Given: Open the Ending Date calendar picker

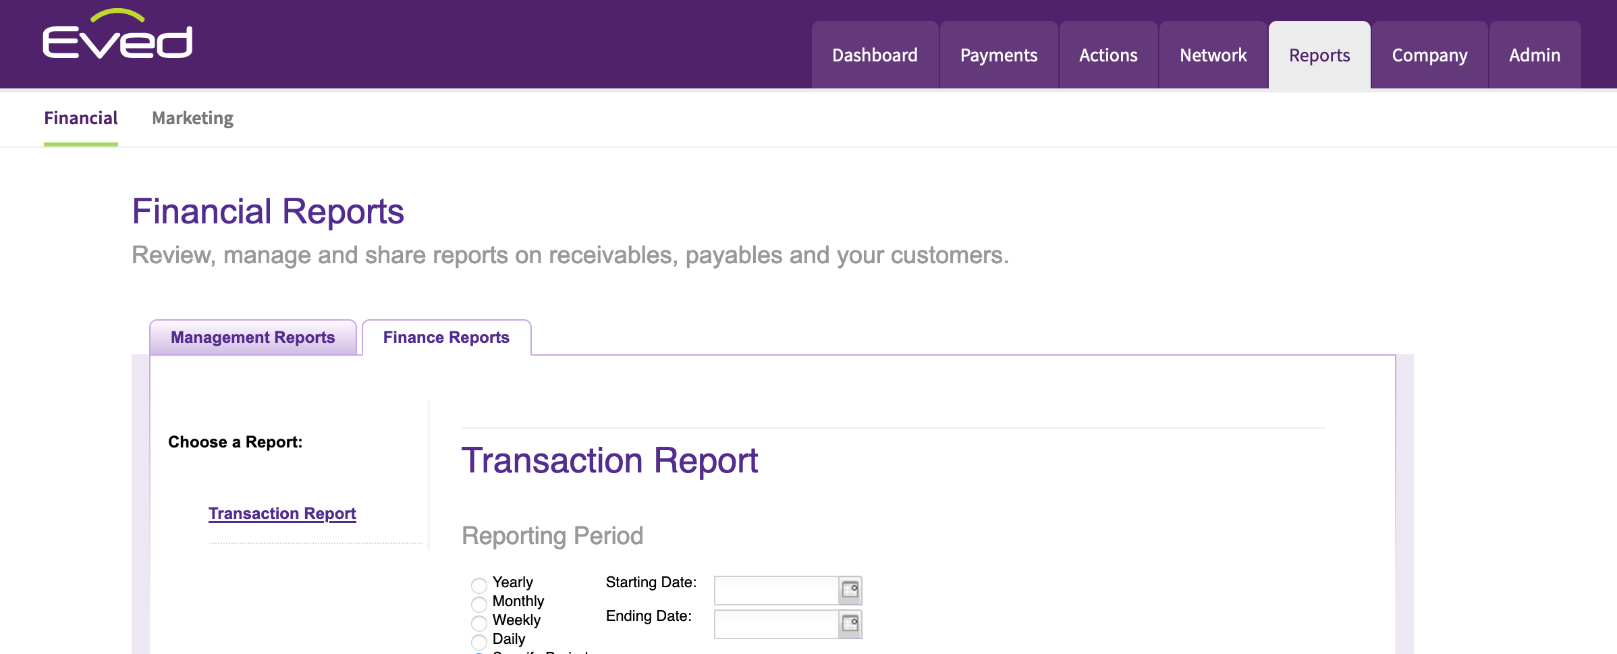Looking at the screenshot, I should (x=852, y=624).
